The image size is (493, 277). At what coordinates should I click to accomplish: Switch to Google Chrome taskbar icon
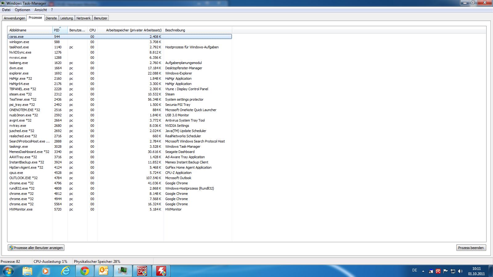point(85,271)
